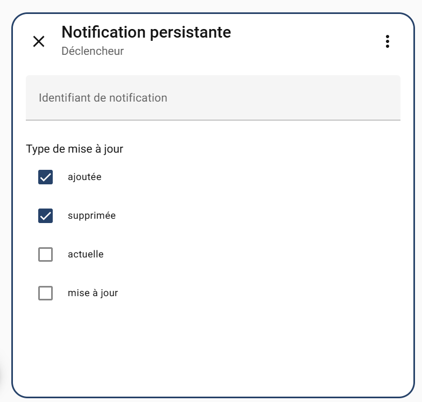Click the empty square beside actuelle
This screenshot has height=402, width=422.
(46, 255)
